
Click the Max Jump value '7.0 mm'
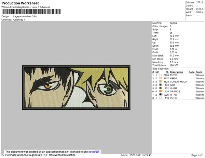174,62
